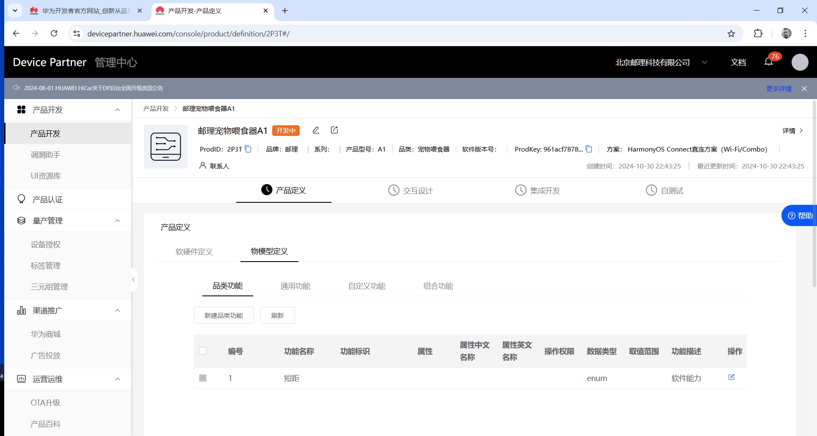Screen dimensions: 817x436
Task: Click the 刷新 button
Action: click(x=277, y=315)
